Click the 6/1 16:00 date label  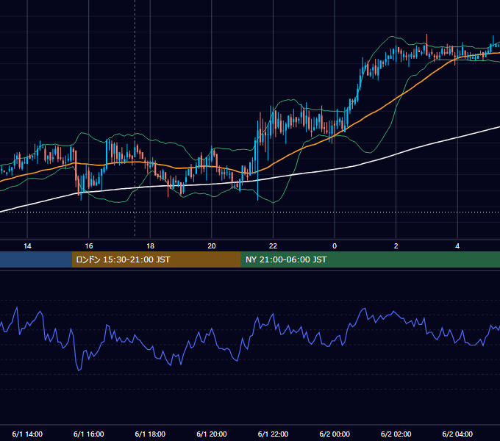[89, 434]
